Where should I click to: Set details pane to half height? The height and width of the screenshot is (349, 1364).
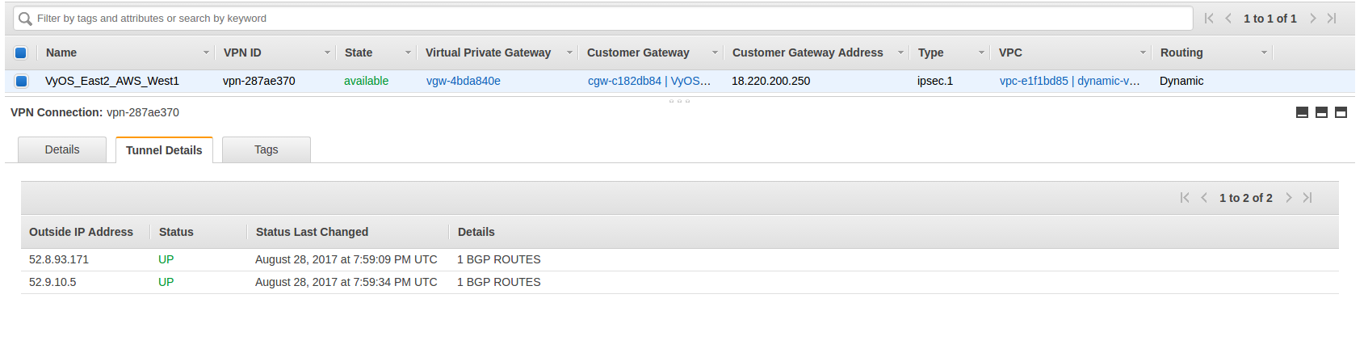(x=1321, y=112)
